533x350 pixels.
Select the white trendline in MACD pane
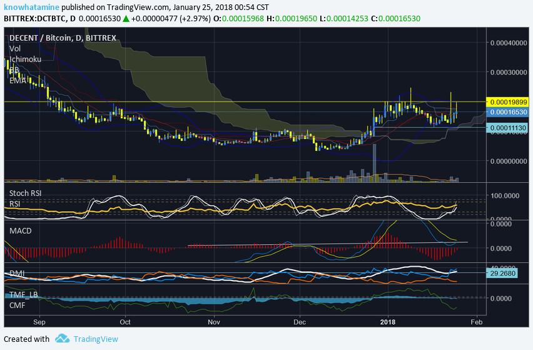(x=328, y=244)
